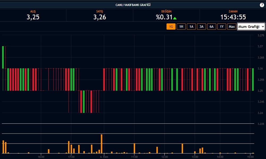Click the SATIŞ label
This screenshot has width=266, height=159.
[x=99, y=11]
